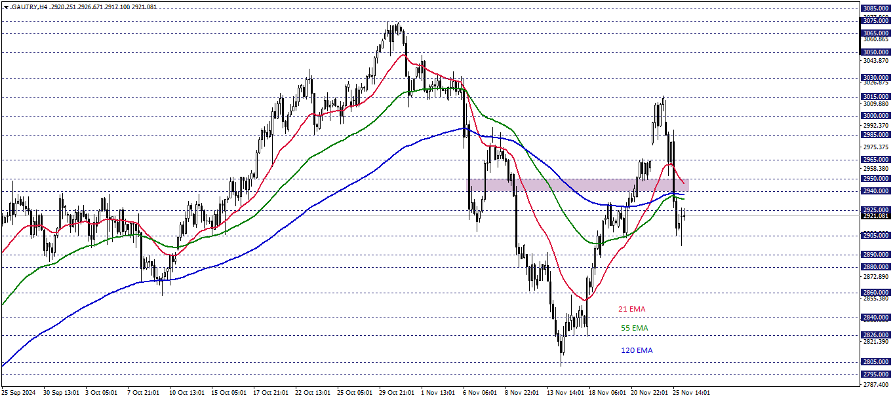The image size is (893, 400).
Task: Click the 2795.000 price level label
Action: [876, 374]
